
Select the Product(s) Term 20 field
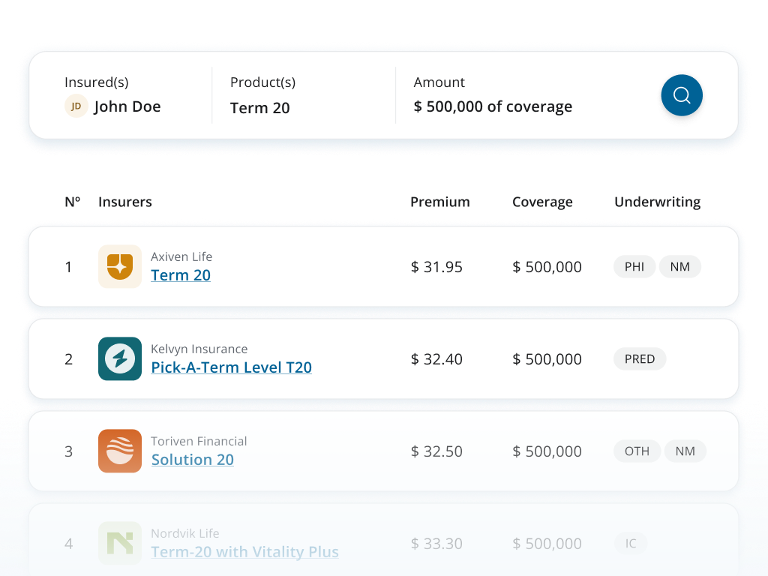(260, 108)
